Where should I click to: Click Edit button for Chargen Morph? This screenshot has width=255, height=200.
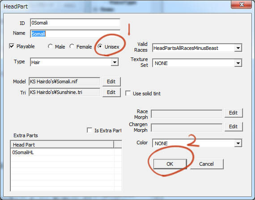click(234, 127)
